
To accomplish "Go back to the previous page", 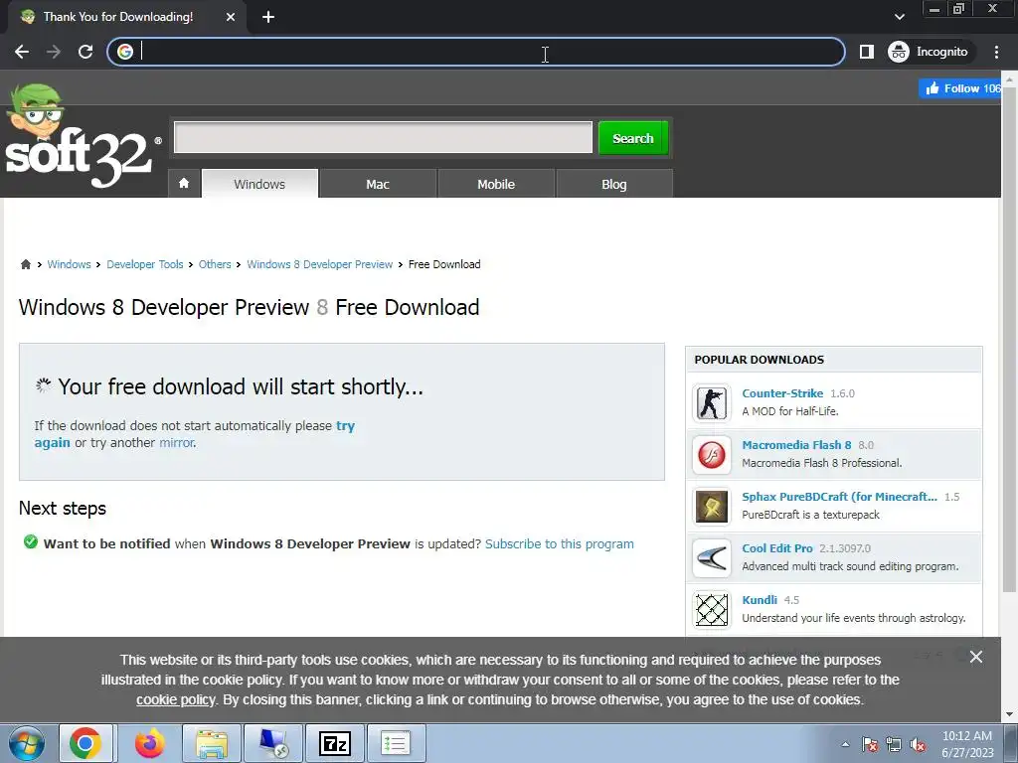I will [x=22, y=52].
